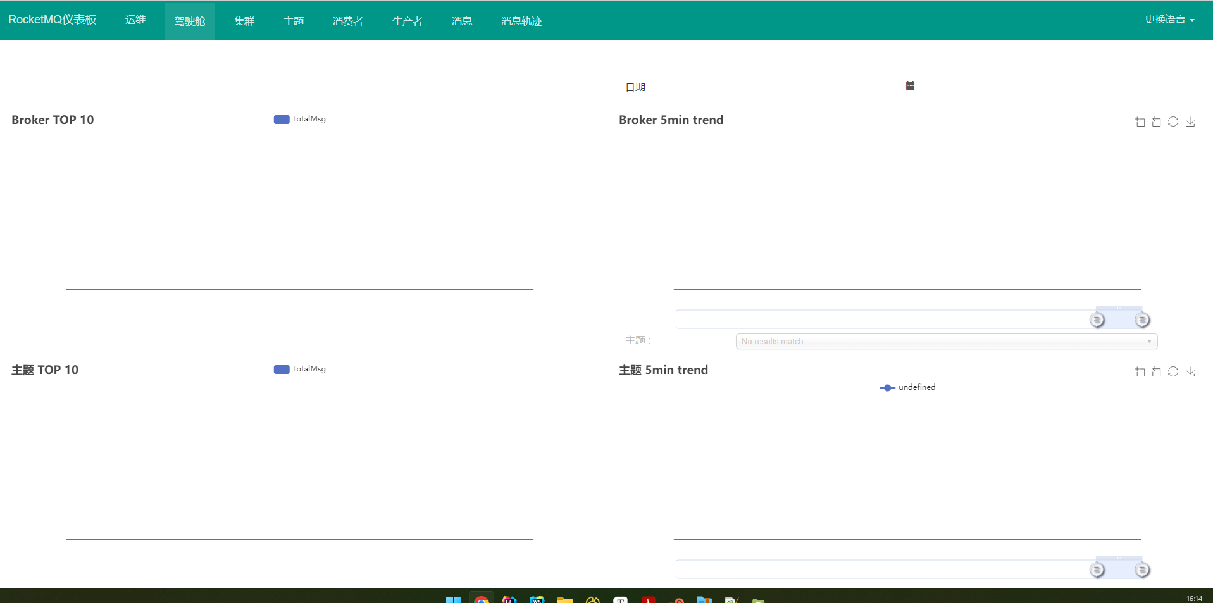Select the 驾驶舱 (Dashboard) tab
The width and height of the screenshot is (1213, 603).
coord(190,21)
